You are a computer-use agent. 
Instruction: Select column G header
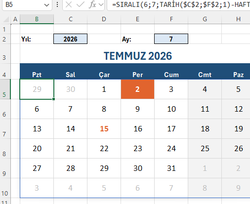coord(205,19)
